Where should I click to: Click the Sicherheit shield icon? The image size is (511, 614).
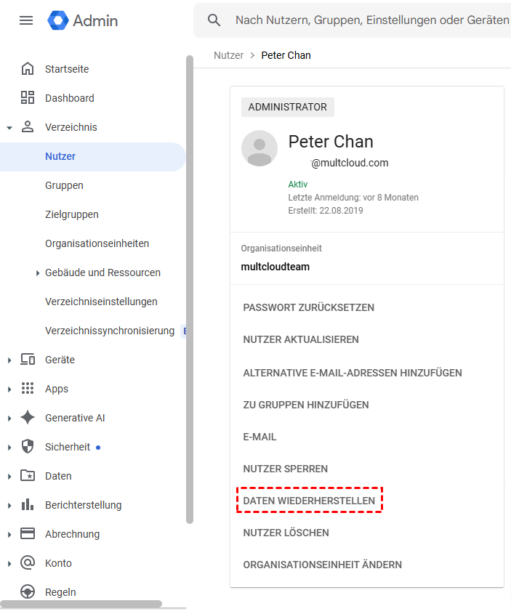[x=28, y=447]
